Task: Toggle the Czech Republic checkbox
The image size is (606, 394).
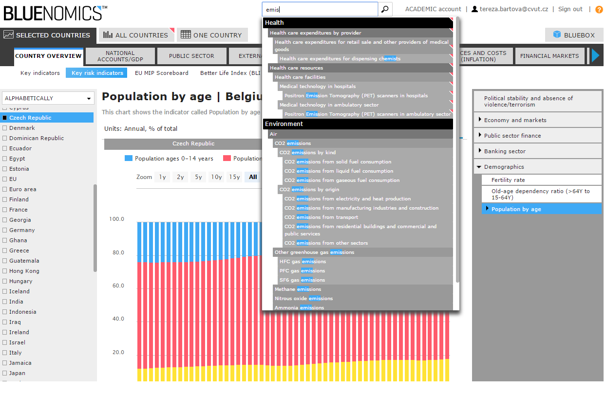Action: click(5, 118)
